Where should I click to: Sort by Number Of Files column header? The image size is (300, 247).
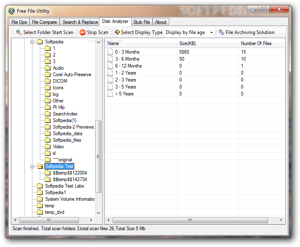pos(261,43)
